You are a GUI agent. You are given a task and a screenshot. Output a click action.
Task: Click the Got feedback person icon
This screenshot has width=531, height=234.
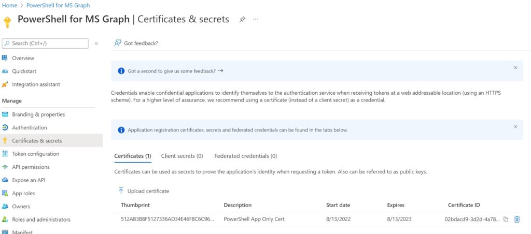118,43
